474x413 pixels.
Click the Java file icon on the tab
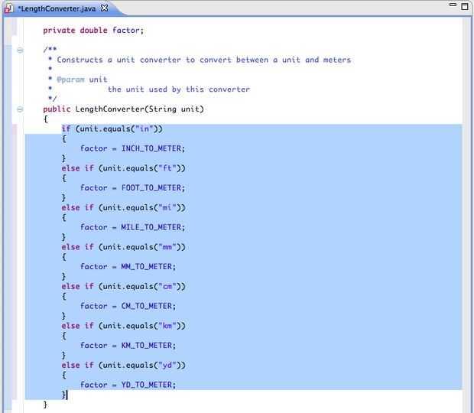click(x=8, y=8)
